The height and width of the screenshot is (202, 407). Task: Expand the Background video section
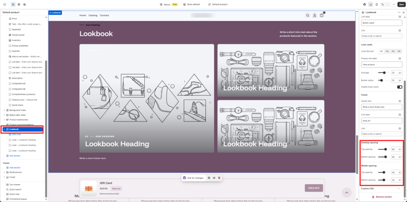[x=4, y=110]
